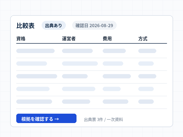Screen dimensions: 183x137
Task: Click the 方式 column header
Action: point(143,39)
